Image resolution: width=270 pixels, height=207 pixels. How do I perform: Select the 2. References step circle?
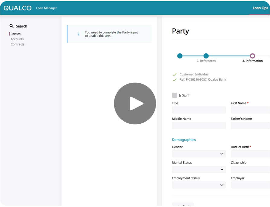(x=206, y=56)
